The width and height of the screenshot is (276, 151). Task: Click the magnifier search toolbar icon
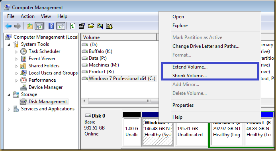tap(100, 26)
